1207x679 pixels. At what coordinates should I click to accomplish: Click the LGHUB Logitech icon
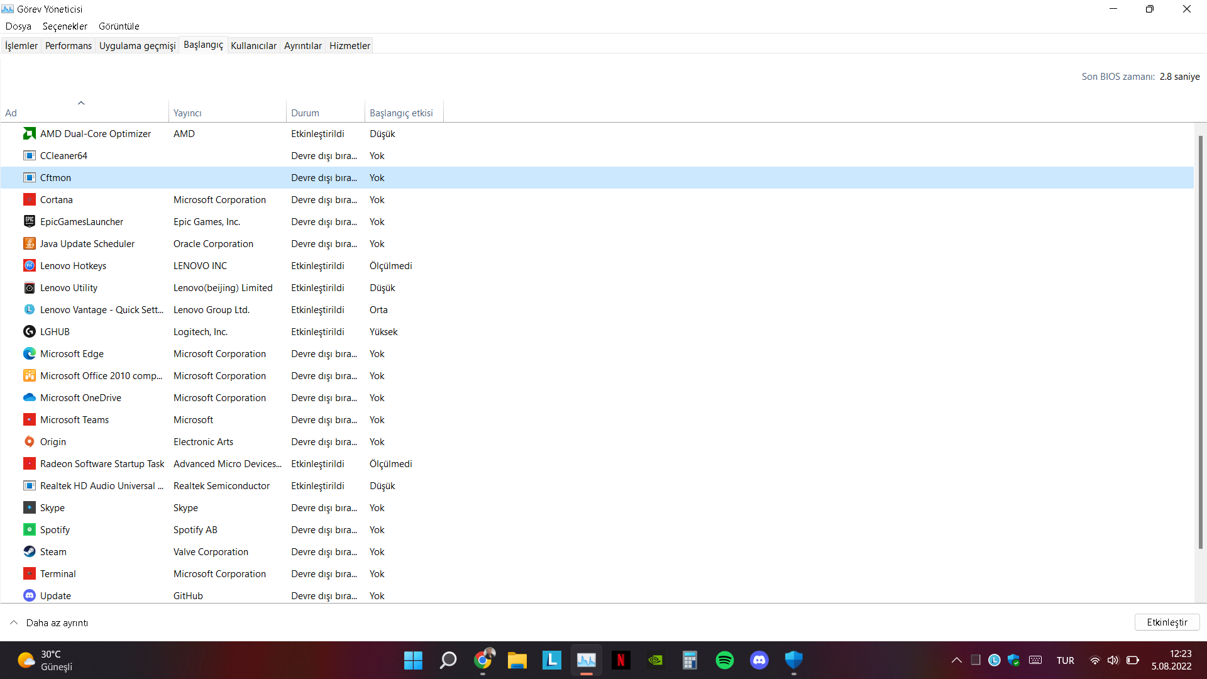coord(30,331)
